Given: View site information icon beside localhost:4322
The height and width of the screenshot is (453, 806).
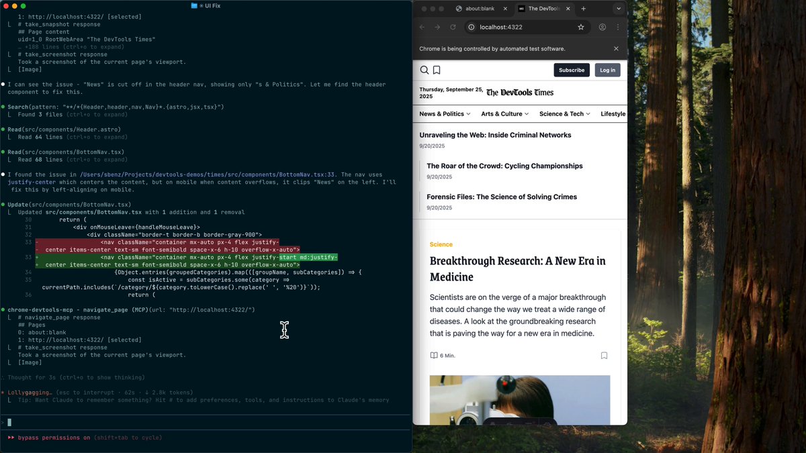Looking at the screenshot, I should [x=472, y=27].
